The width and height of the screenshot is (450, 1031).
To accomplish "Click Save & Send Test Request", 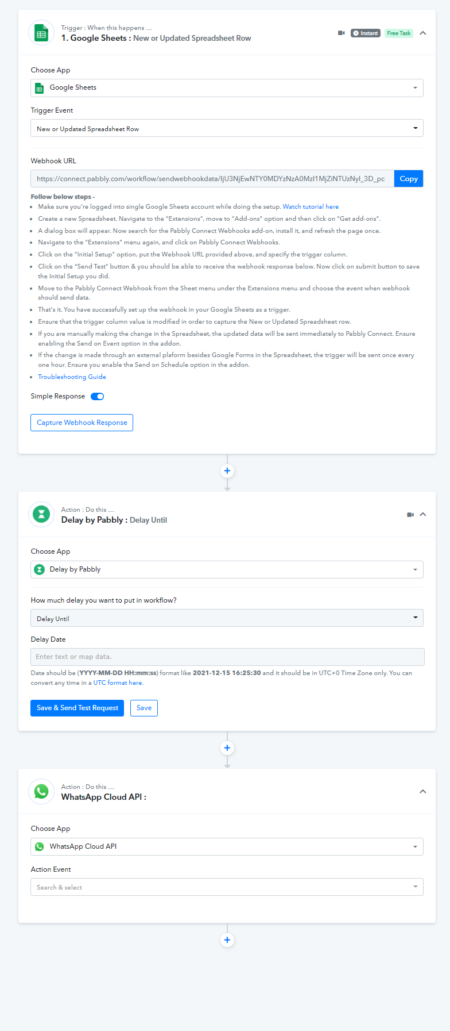I will (x=77, y=708).
